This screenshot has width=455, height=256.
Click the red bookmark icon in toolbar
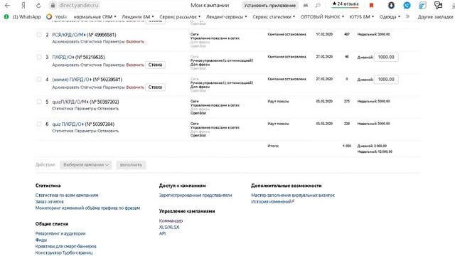point(371,5)
